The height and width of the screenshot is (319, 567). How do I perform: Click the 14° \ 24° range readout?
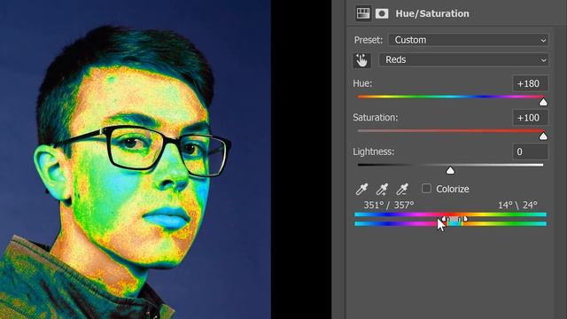(517, 206)
